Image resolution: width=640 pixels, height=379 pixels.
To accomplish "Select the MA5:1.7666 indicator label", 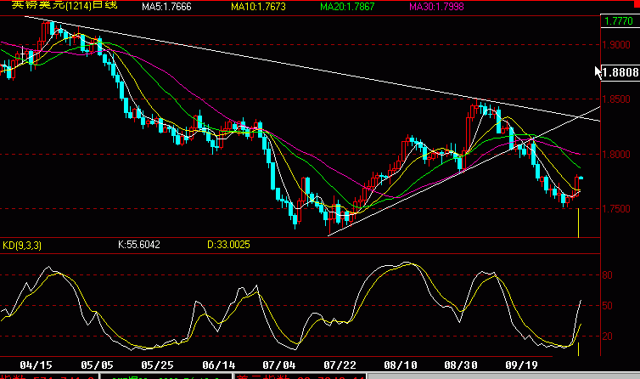I will (x=166, y=7).
